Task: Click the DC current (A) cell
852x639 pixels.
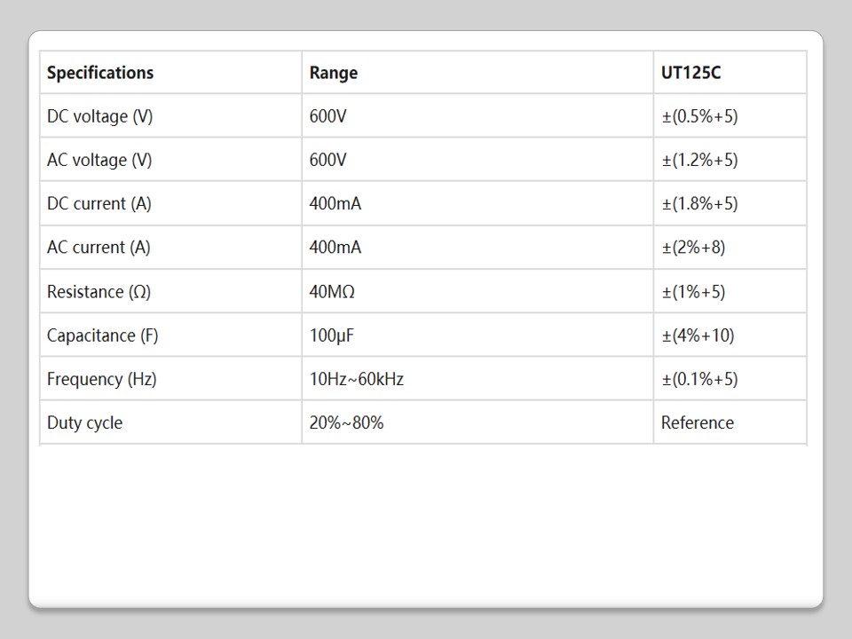Action: [x=99, y=203]
